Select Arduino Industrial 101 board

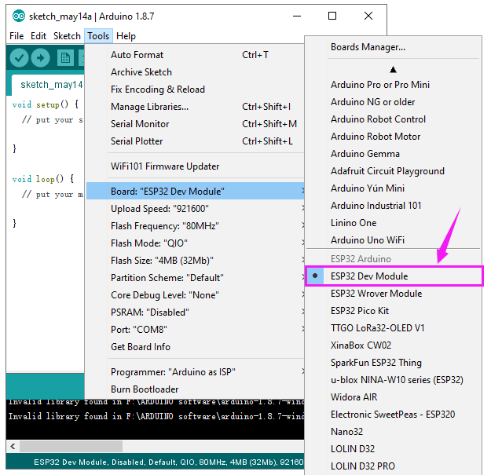tap(394, 205)
